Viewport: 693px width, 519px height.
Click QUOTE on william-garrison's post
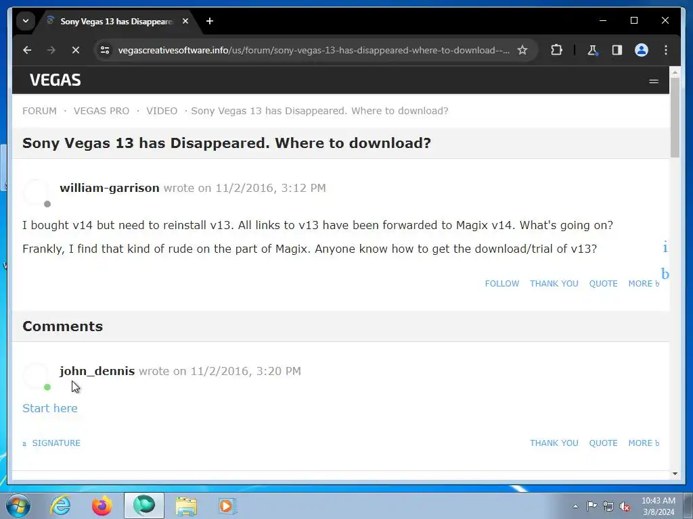click(x=603, y=283)
